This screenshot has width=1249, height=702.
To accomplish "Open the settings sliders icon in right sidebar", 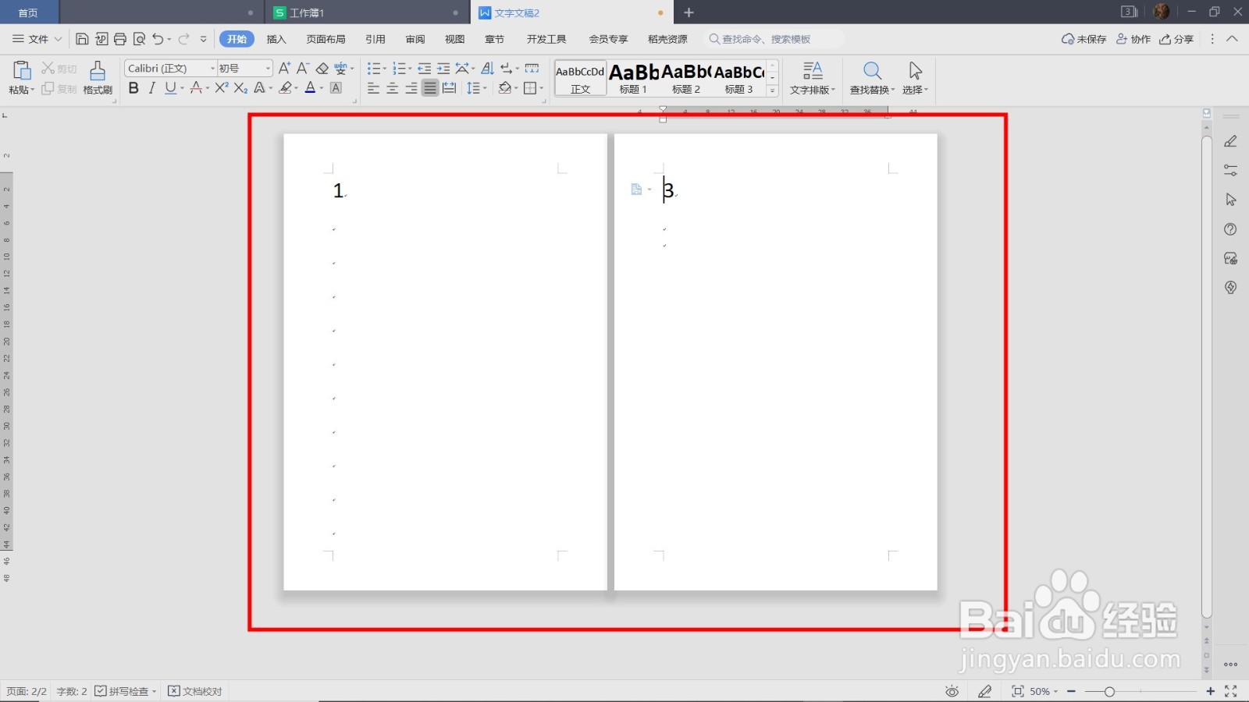I will coord(1231,170).
